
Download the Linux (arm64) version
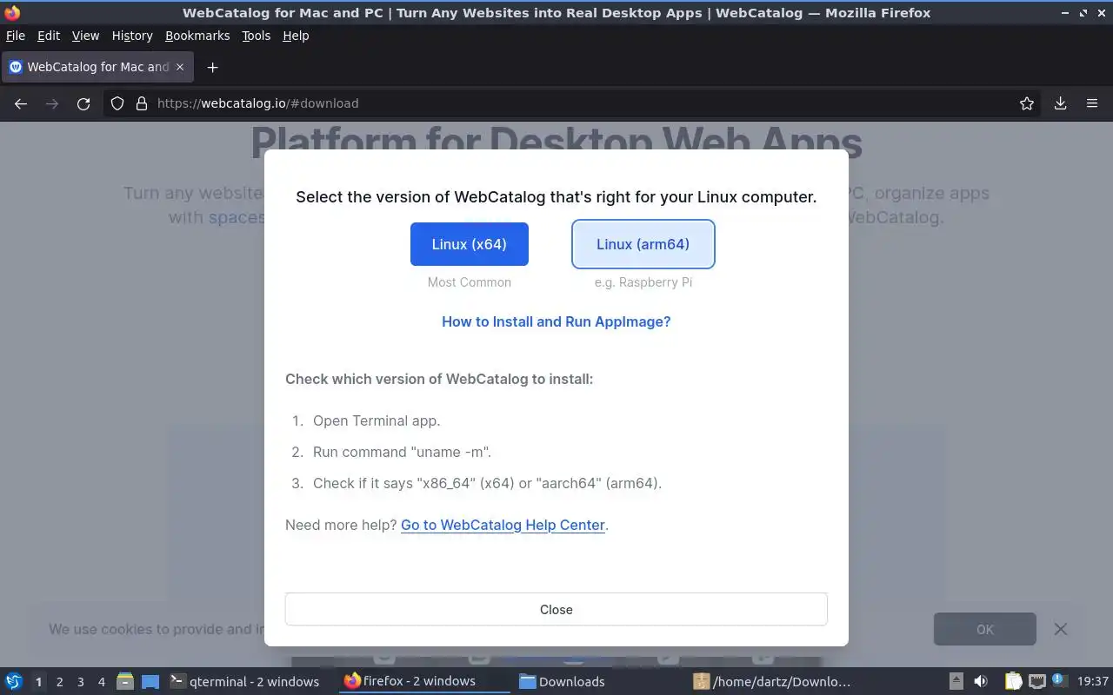point(643,244)
